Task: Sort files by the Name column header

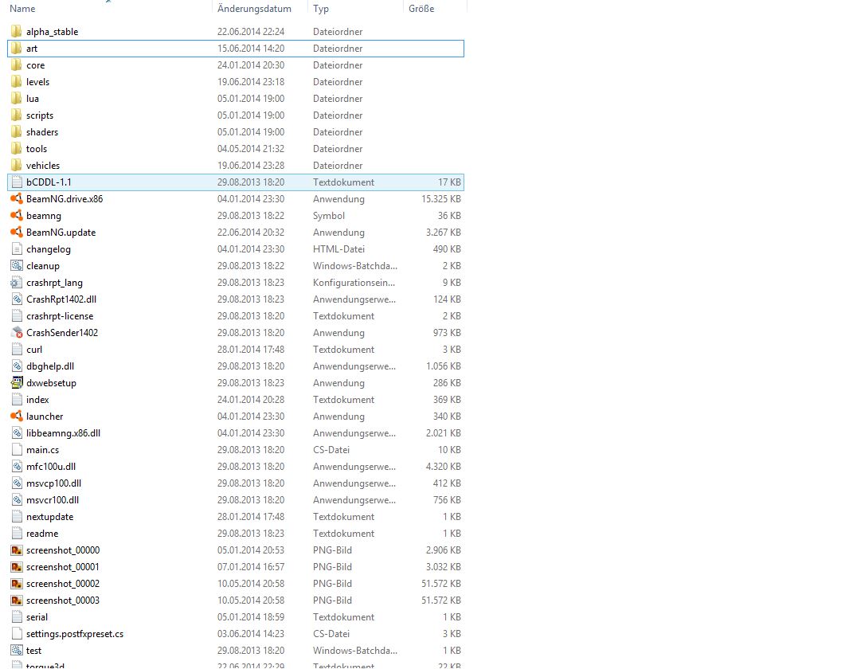Action: pos(22,9)
